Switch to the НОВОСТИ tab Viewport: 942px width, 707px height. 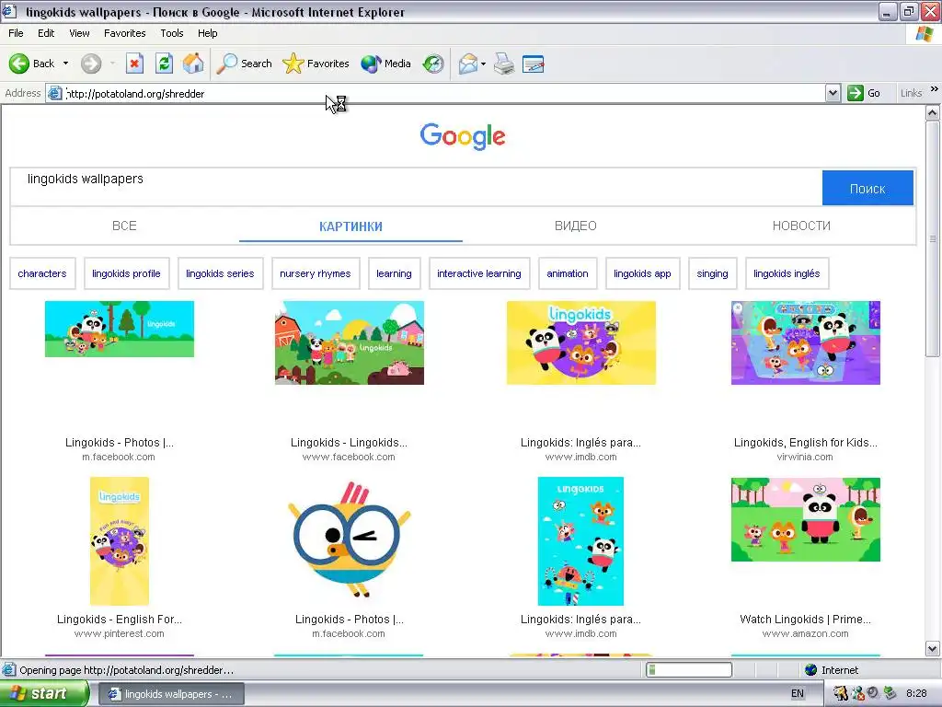click(x=801, y=226)
